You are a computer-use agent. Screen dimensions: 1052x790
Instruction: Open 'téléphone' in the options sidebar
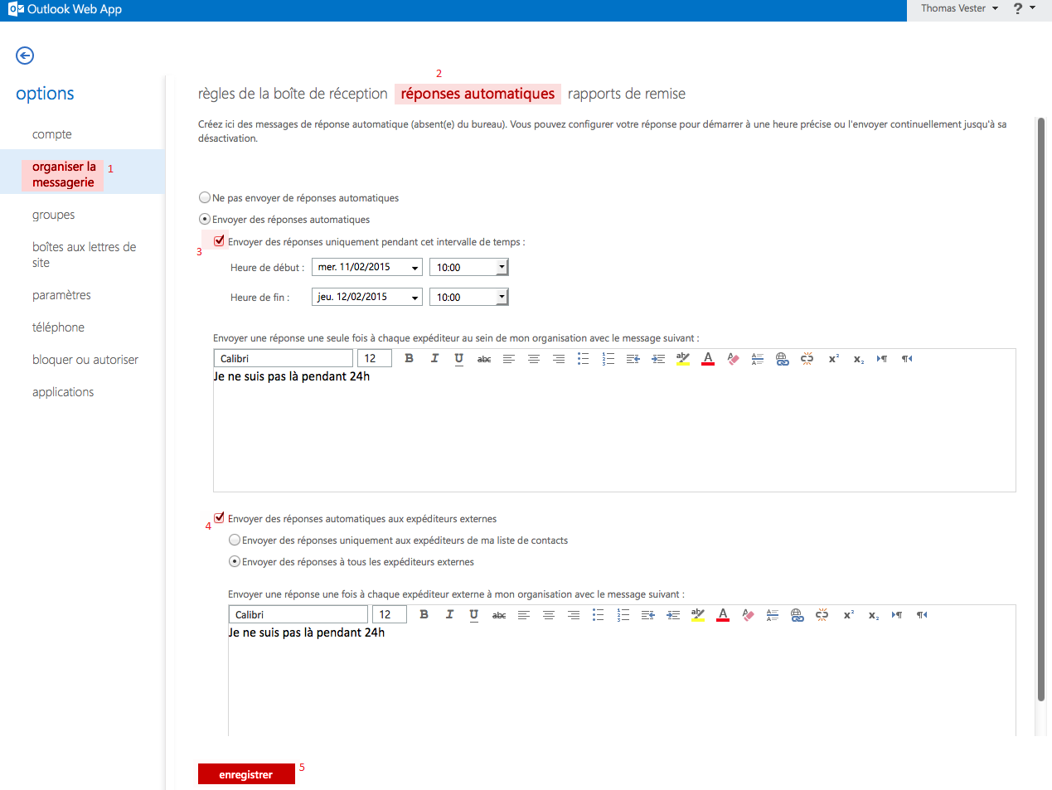click(58, 327)
